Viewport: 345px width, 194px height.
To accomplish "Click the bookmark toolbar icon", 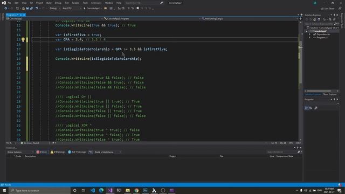I will pos(138,9).
